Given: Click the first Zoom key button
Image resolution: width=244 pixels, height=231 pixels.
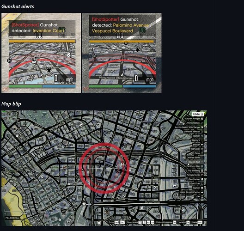Looking at the screenshot, I should pos(117,222).
